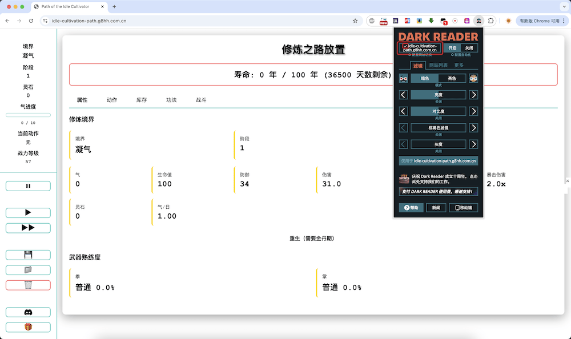Image resolution: width=571 pixels, height=339 pixels.
Task: Open the 更多 tab in Dark Reader
Action: pyautogui.click(x=459, y=66)
